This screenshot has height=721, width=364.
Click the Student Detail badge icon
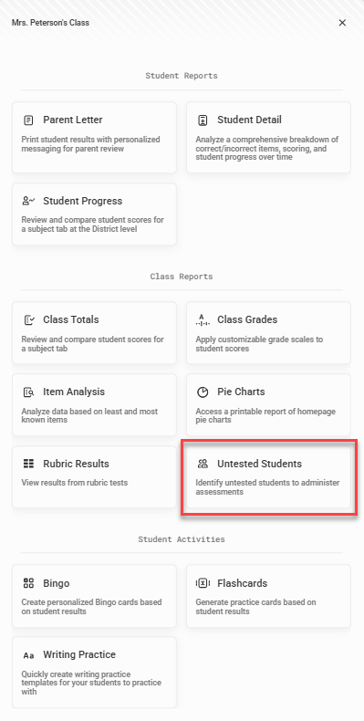coord(203,120)
